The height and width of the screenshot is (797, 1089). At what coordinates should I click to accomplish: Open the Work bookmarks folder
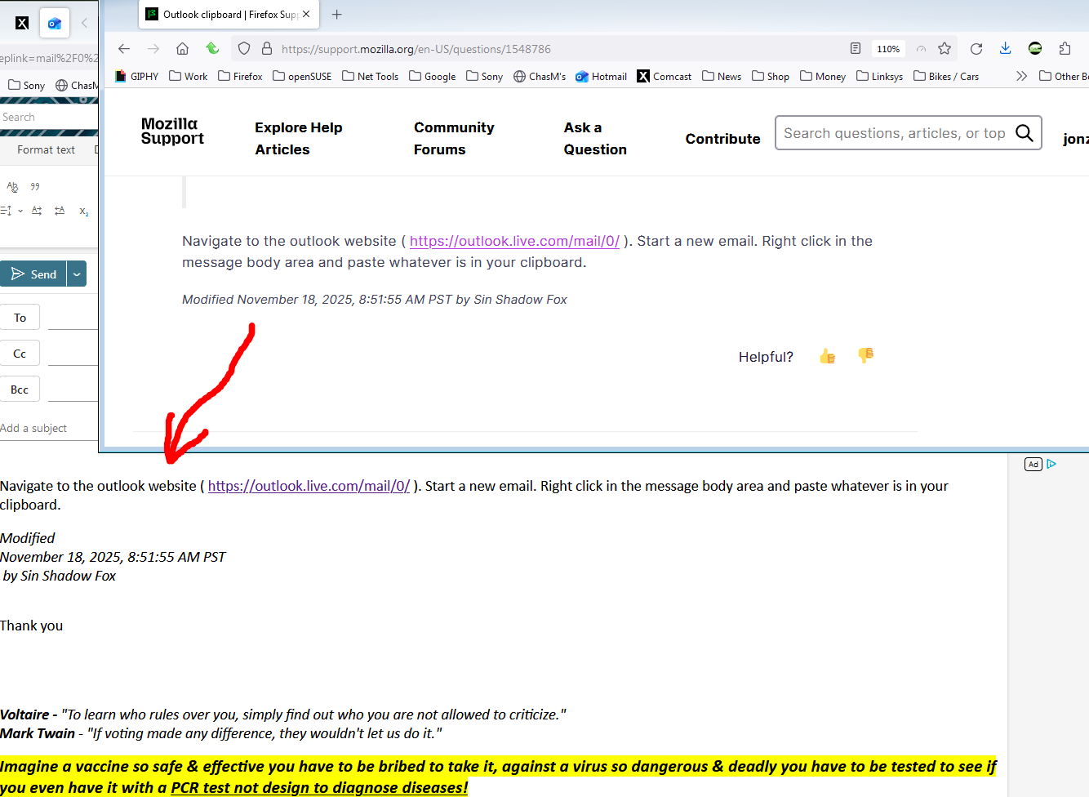pyautogui.click(x=189, y=76)
